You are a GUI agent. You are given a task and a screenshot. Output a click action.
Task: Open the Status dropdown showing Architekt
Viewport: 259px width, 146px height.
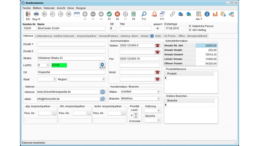(x=158, y=92)
